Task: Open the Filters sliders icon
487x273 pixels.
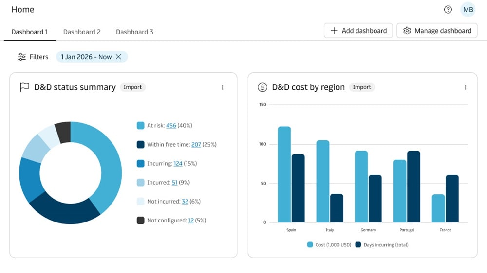Action: click(x=22, y=57)
